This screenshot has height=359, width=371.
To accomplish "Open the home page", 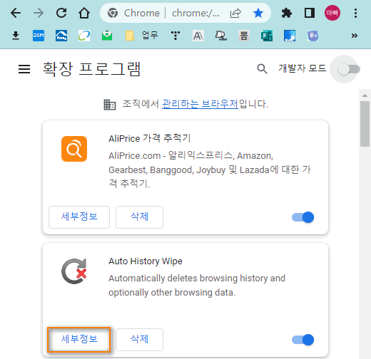I will pyautogui.click(x=84, y=13).
